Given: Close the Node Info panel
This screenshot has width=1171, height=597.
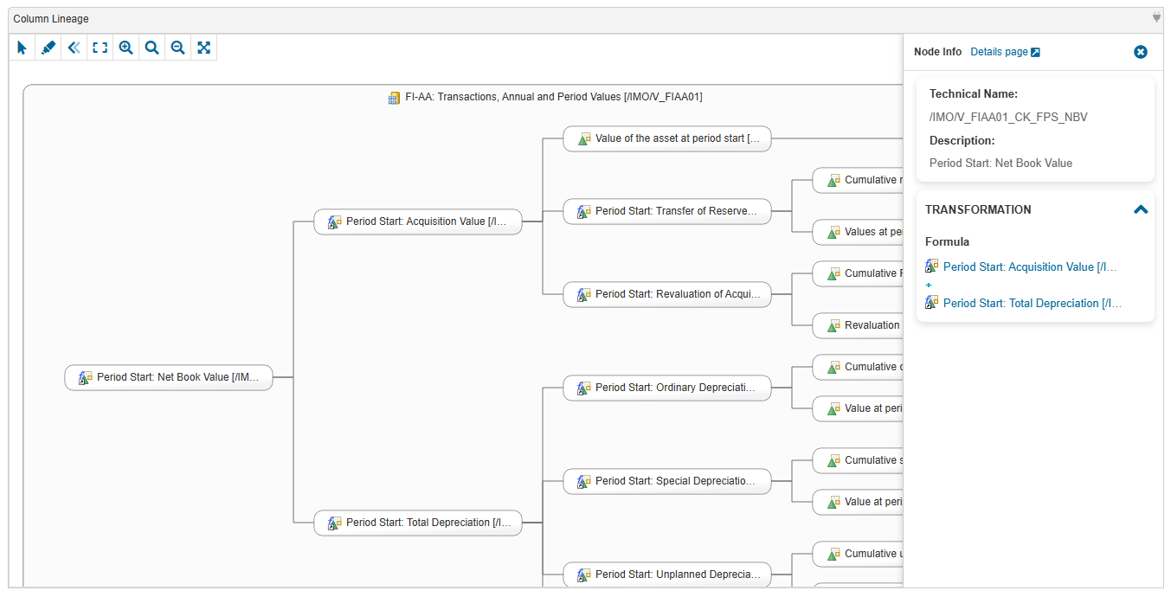Looking at the screenshot, I should 1141,52.
